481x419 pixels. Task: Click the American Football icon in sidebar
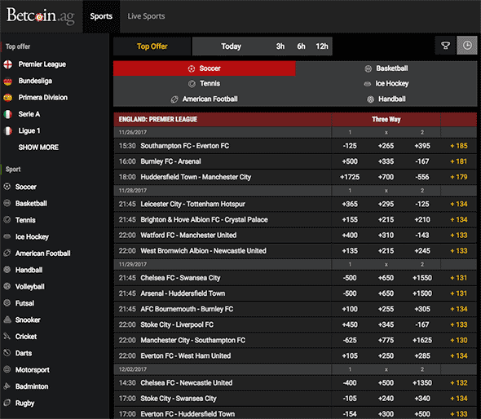coord(7,253)
